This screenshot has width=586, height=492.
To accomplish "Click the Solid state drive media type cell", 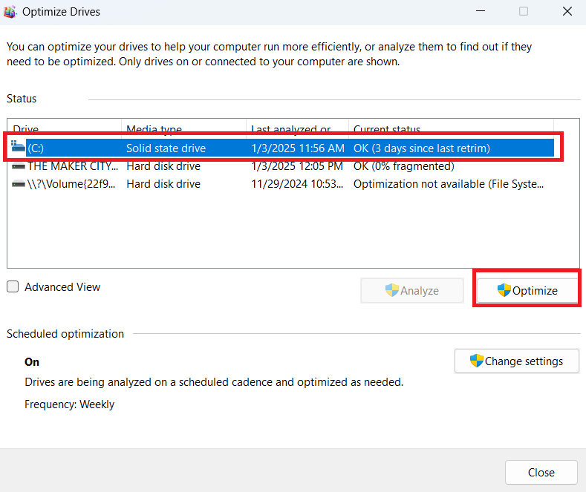I will click(166, 148).
